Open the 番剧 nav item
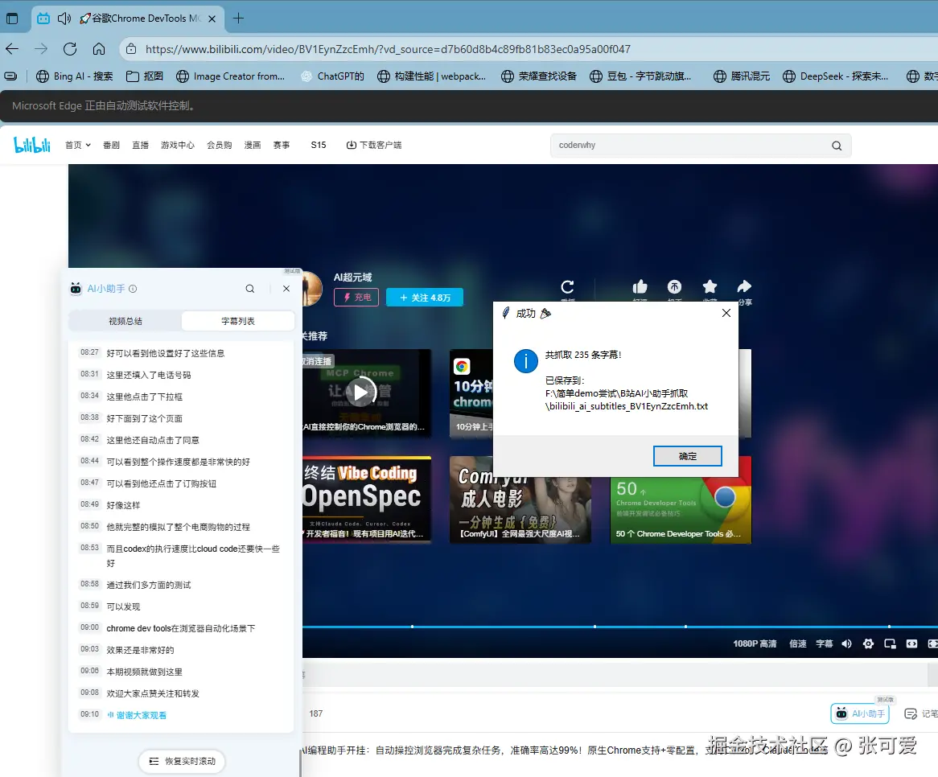 click(x=111, y=145)
